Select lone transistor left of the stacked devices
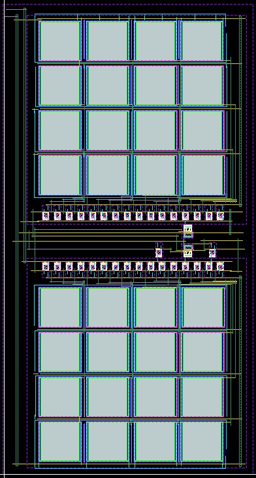 [159, 252]
